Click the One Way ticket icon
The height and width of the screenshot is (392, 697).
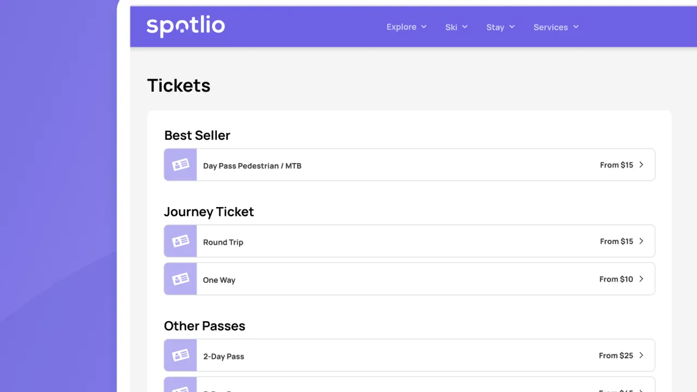pos(180,279)
